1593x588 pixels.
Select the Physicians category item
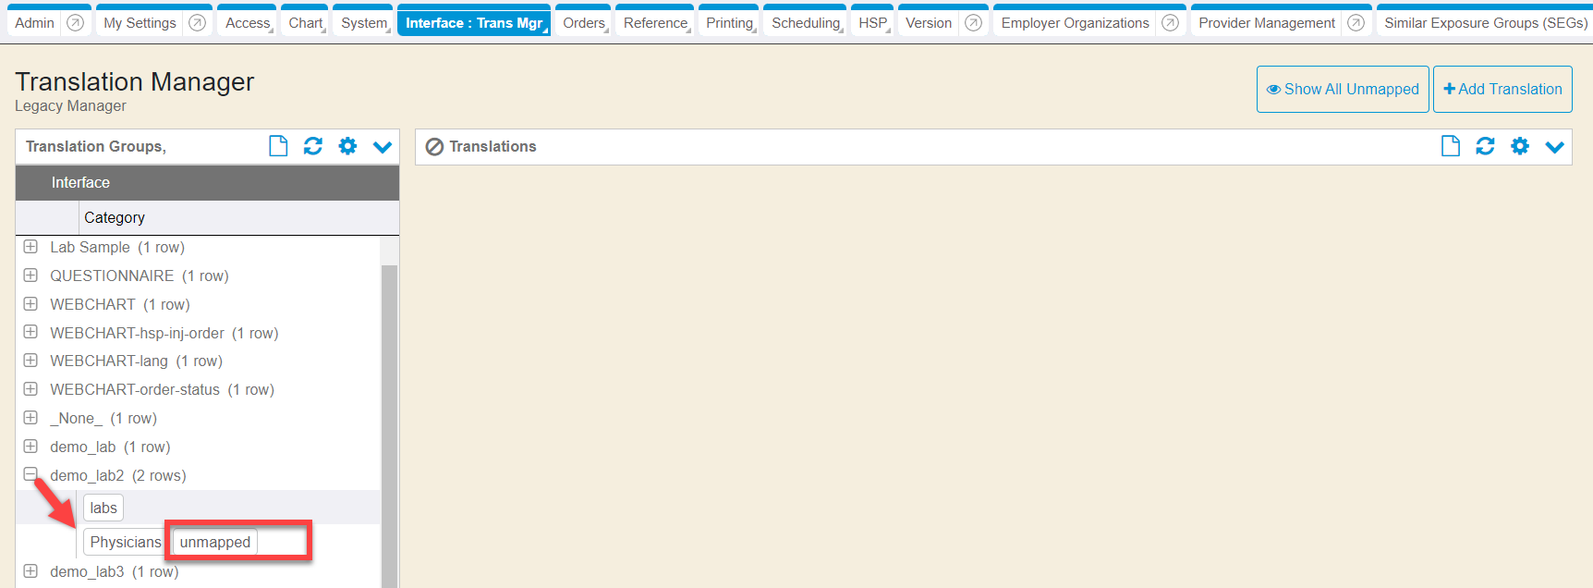[125, 542]
